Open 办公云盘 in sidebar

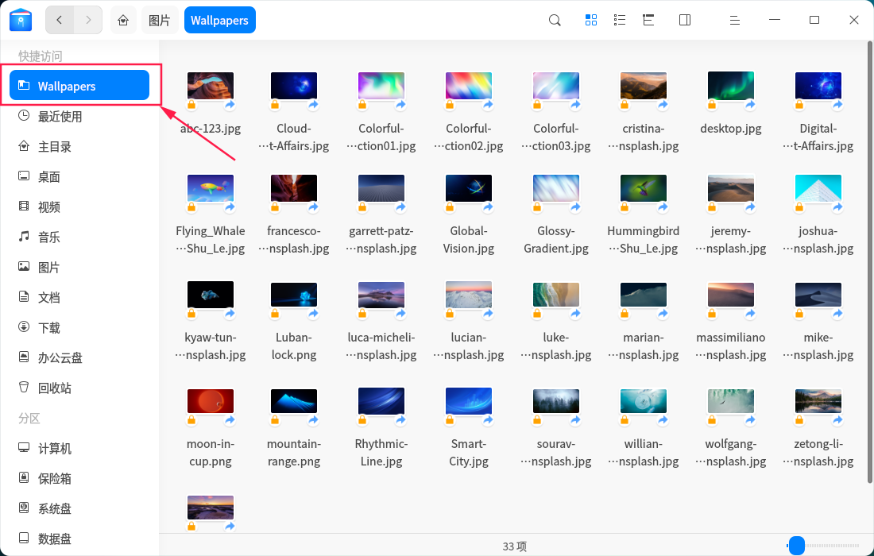point(79,357)
